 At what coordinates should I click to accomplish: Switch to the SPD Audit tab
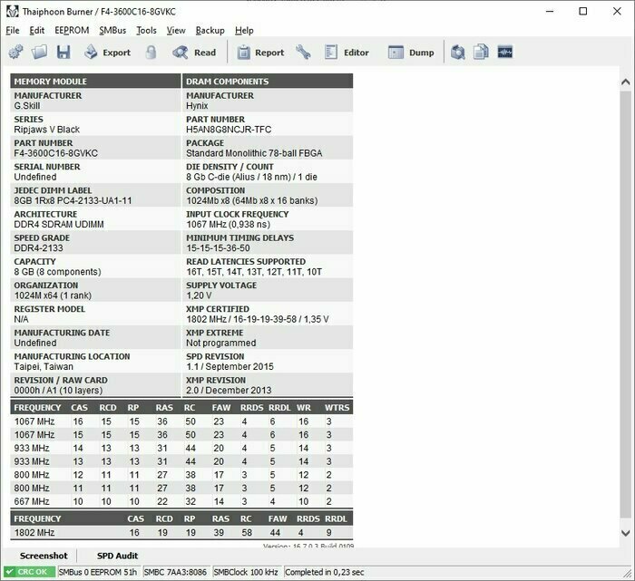click(117, 556)
